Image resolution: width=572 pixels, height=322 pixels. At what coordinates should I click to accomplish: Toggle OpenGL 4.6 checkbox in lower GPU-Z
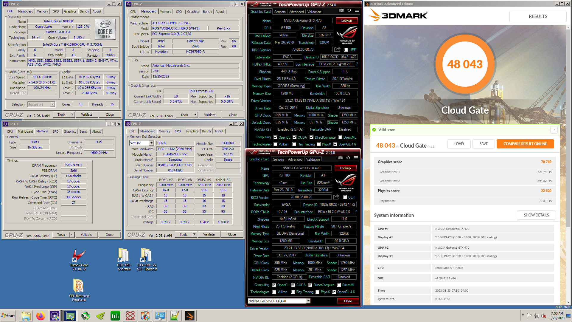pos(334,292)
